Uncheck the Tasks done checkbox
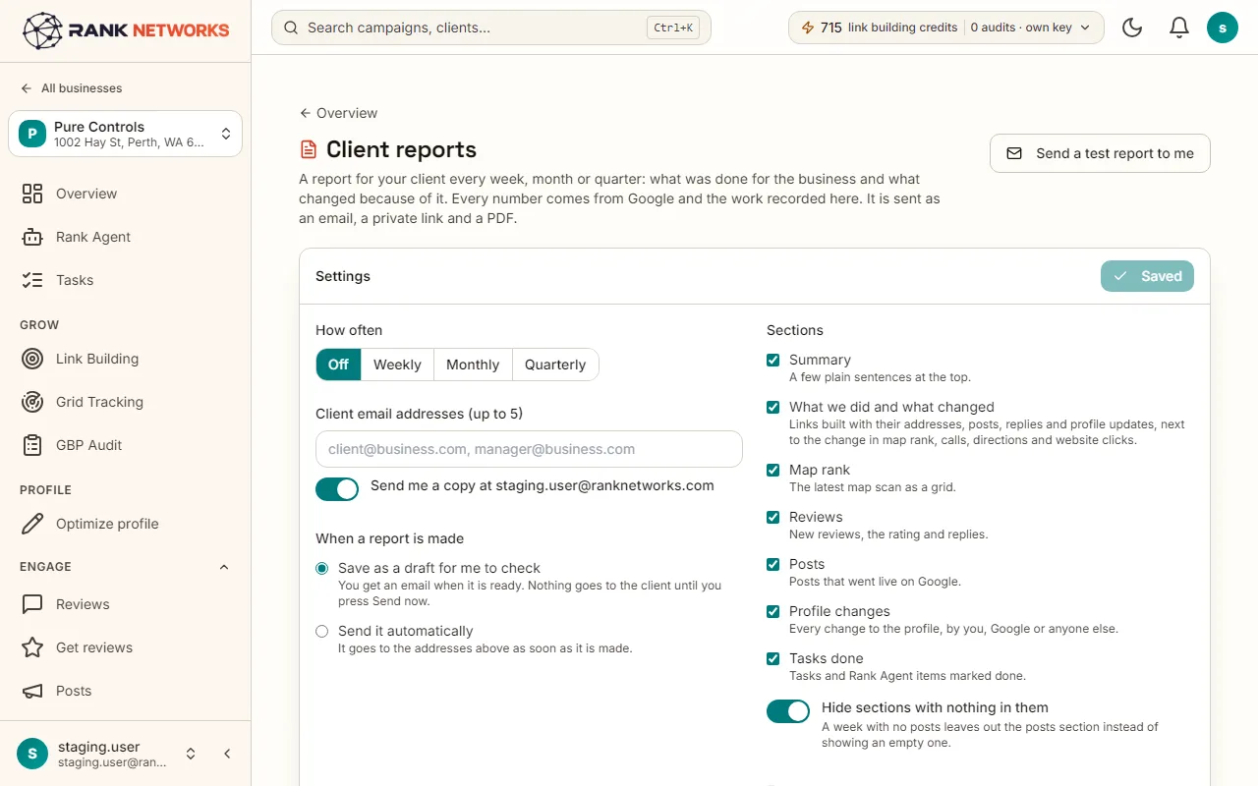This screenshot has width=1258, height=786. coord(773,658)
